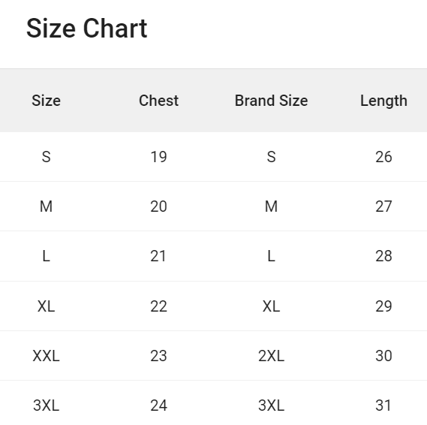Select the Brand Size column header
Image resolution: width=427 pixels, height=425 pixels.
point(271,101)
